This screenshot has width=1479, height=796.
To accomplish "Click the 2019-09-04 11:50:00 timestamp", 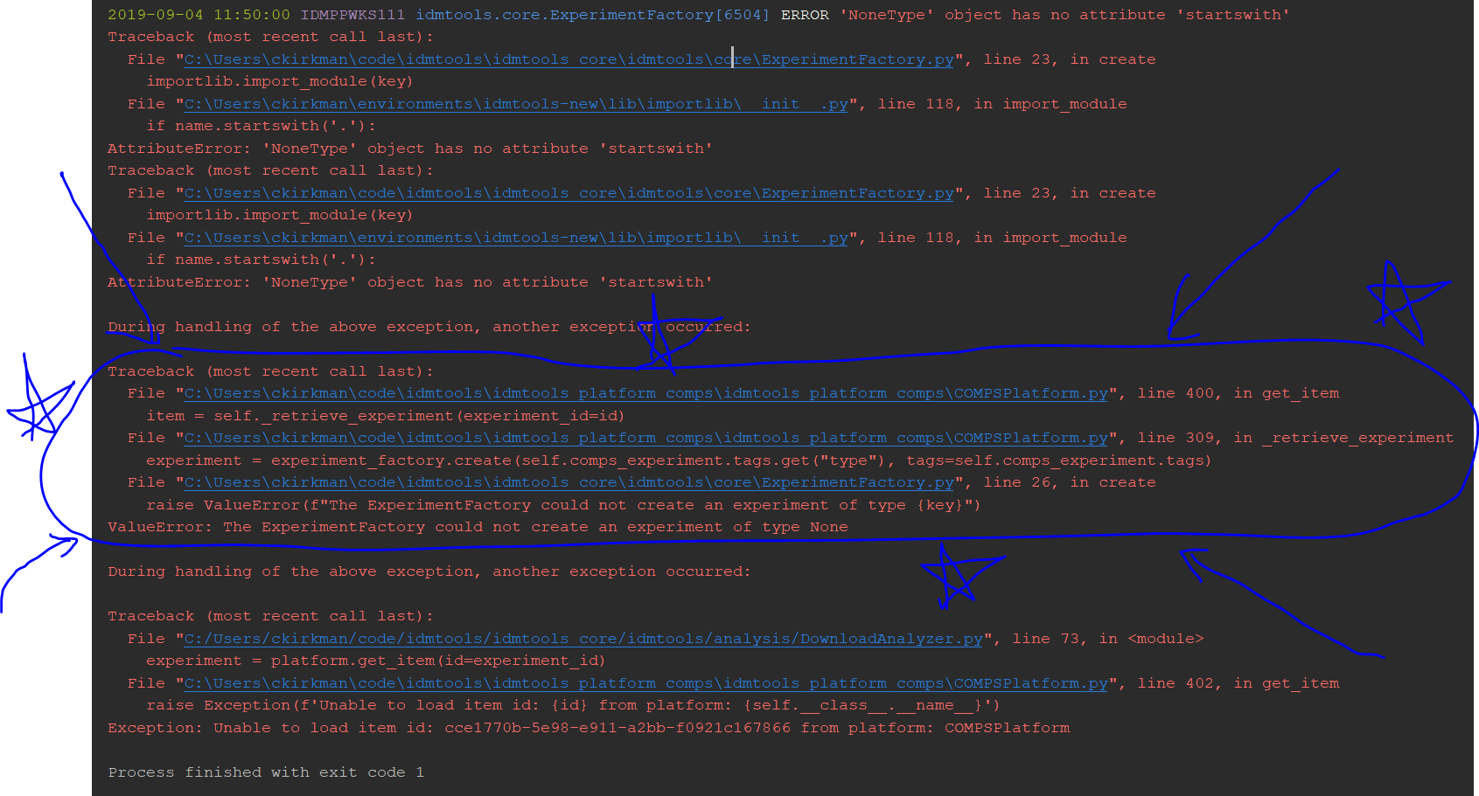I will 201,14.
